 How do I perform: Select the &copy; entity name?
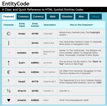tap(22, 34)
